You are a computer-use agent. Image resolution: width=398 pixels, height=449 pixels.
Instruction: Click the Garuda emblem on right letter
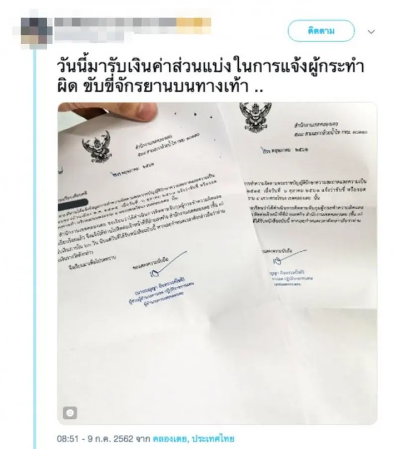tap(256, 117)
